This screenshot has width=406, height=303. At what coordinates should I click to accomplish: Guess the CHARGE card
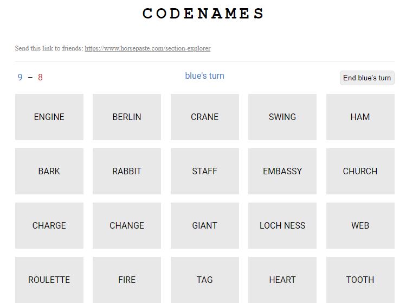click(x=49, y=225)
